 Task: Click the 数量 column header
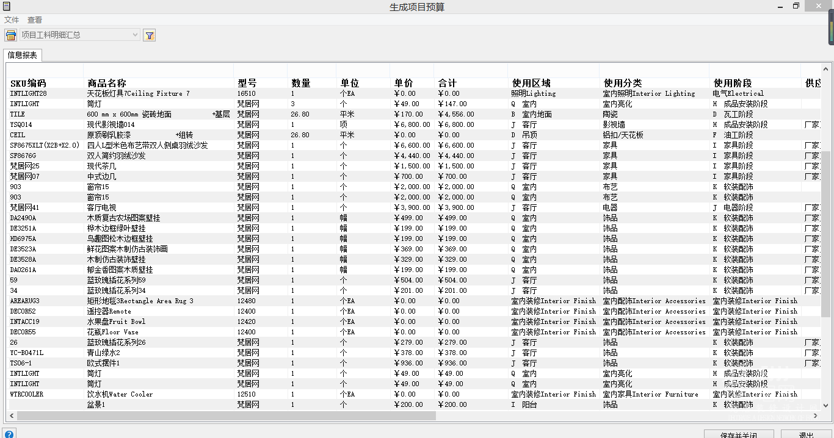(301, 83)
